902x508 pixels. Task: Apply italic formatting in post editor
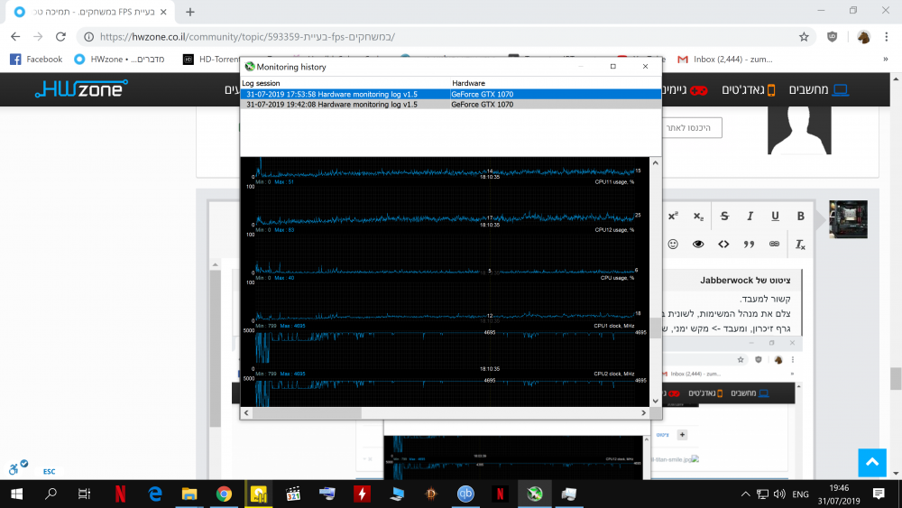[x=750, y=217]
